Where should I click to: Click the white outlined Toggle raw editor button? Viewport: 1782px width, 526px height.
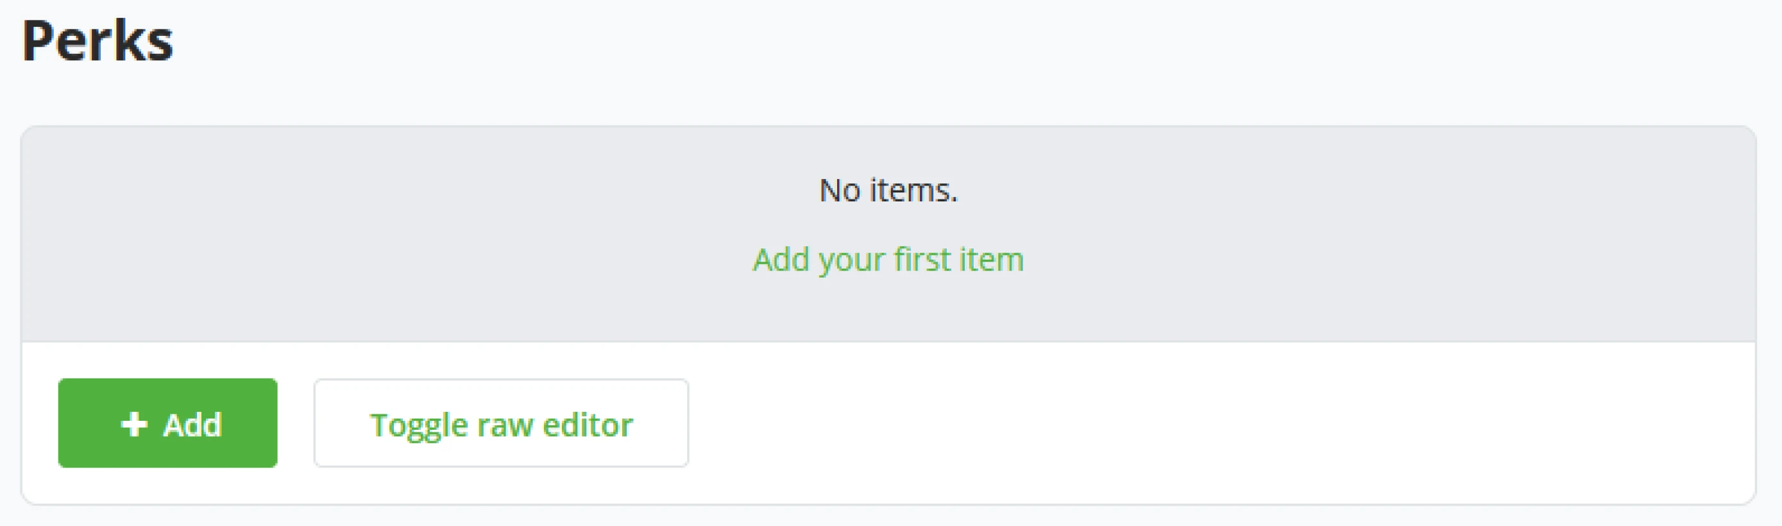(x=501, y=423)
